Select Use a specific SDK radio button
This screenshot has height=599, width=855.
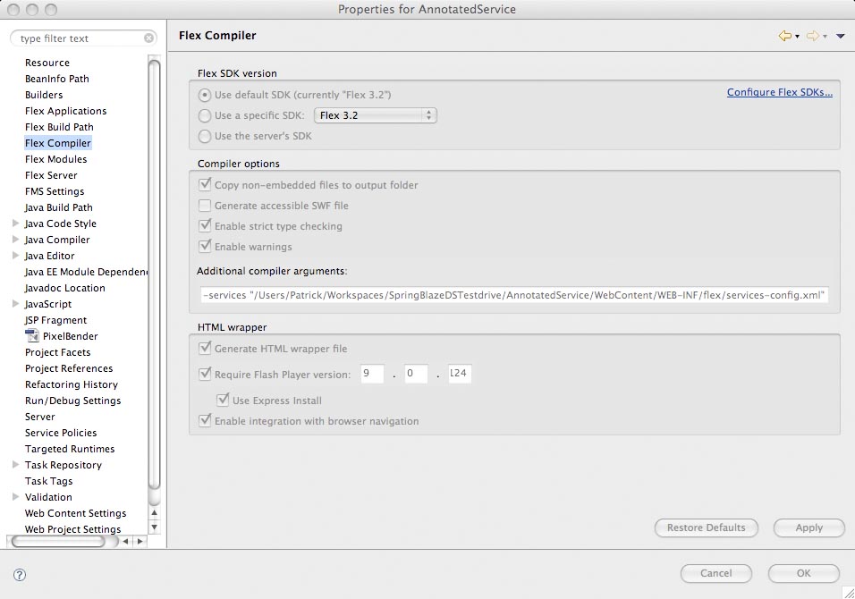[205, 115]
